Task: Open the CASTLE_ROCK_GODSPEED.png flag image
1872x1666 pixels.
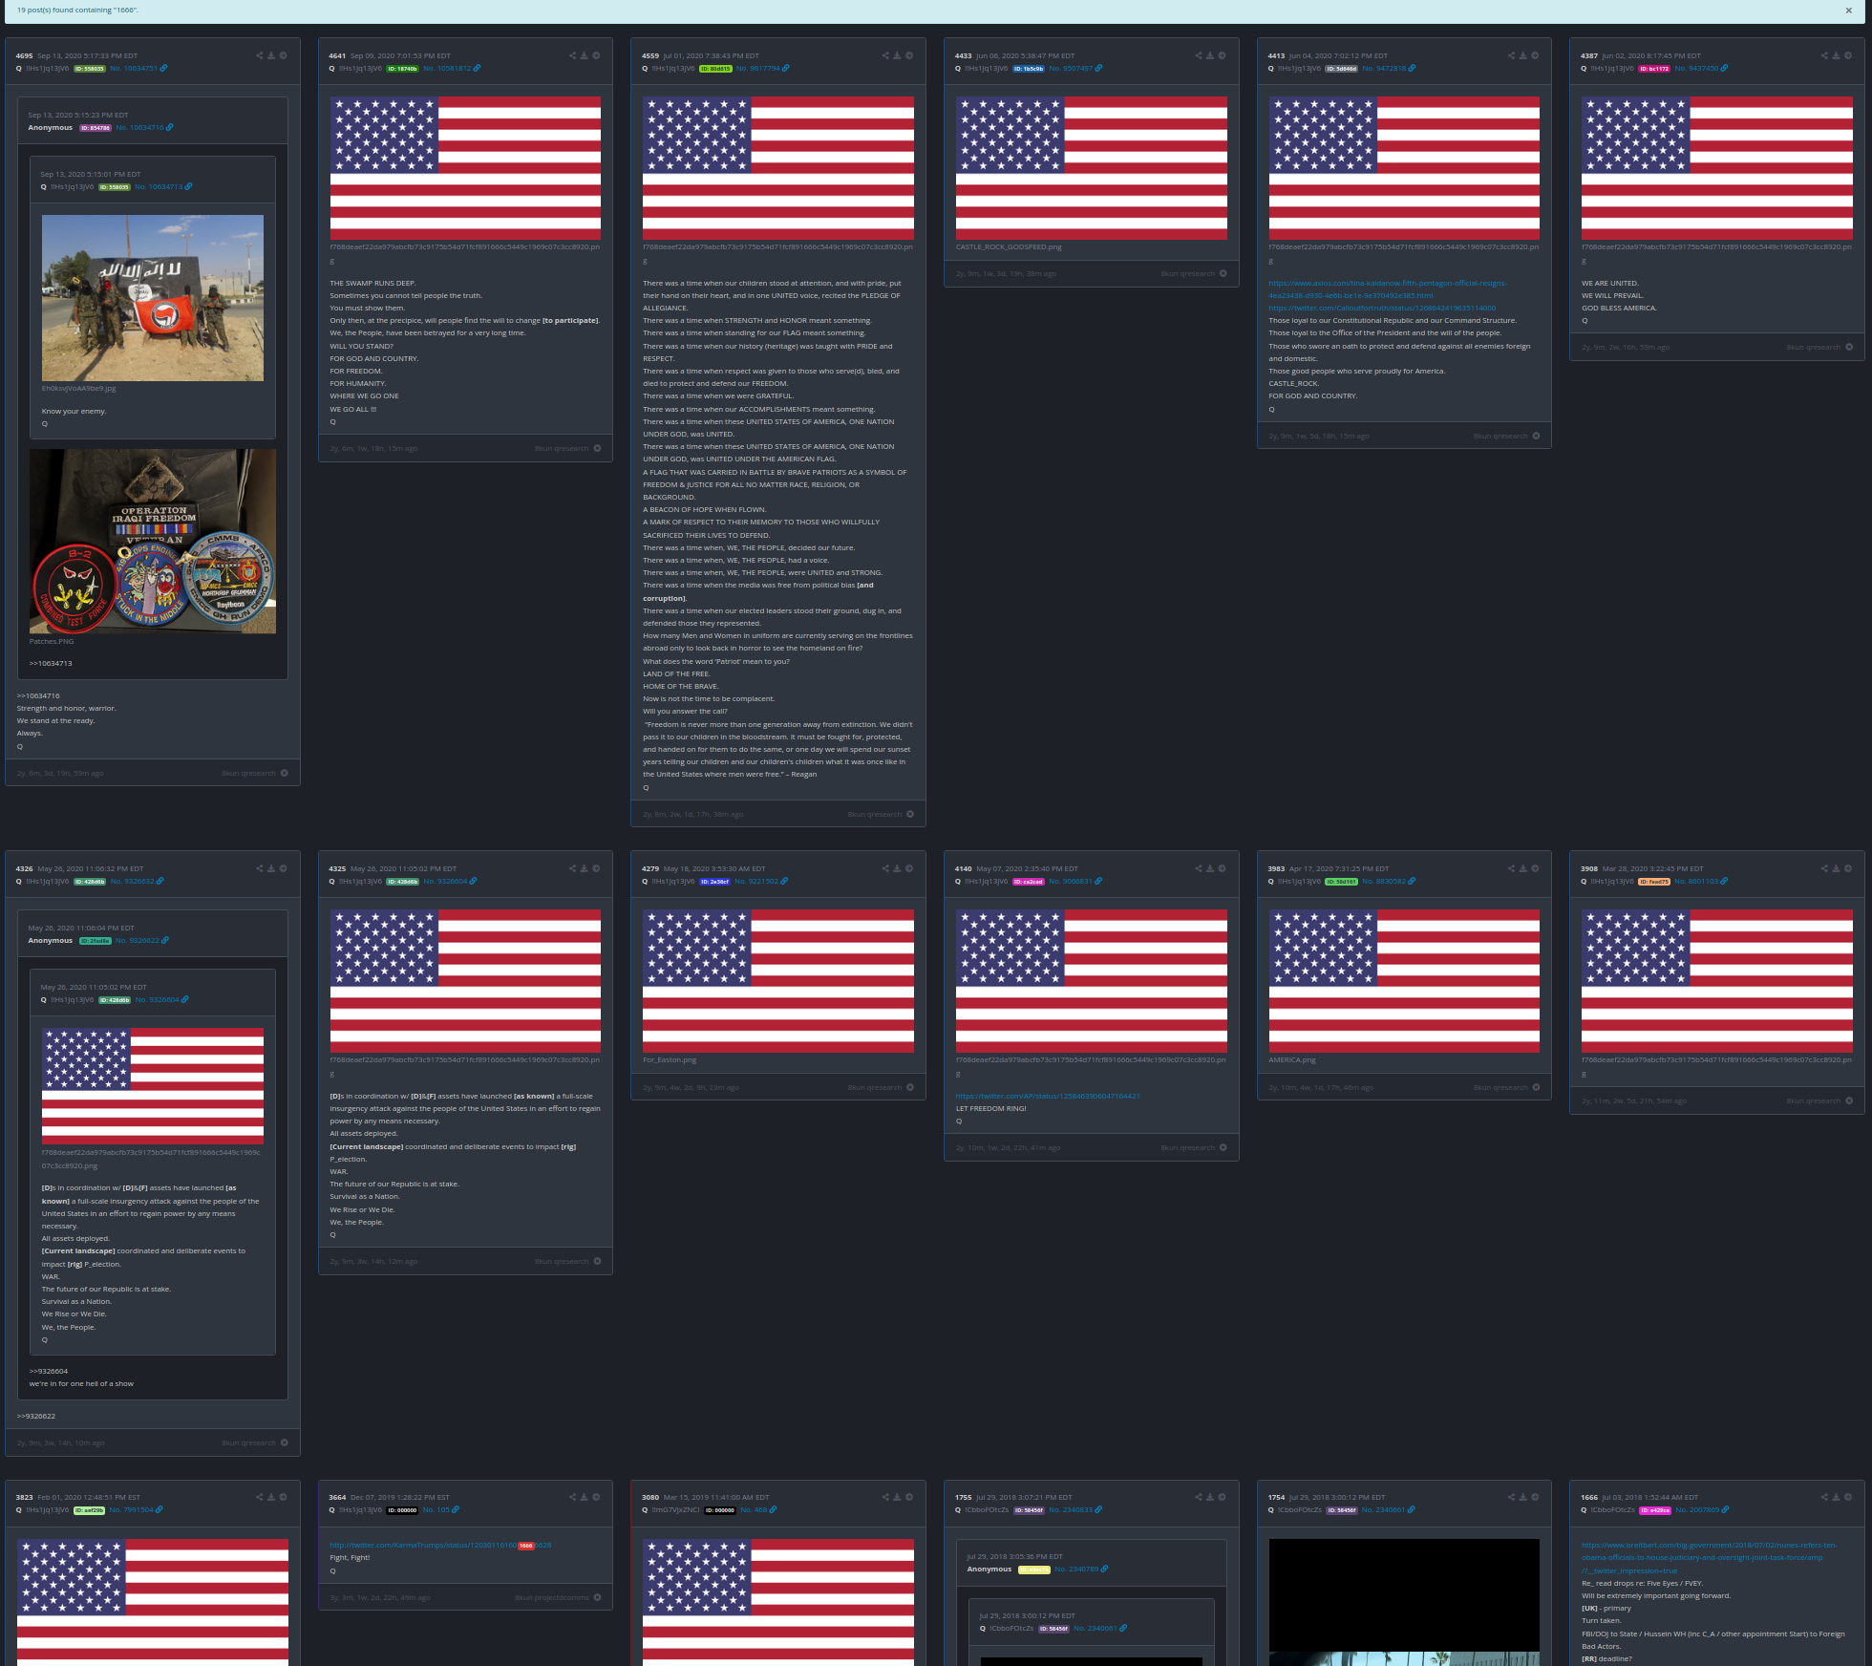Action: coord(1092,168)
